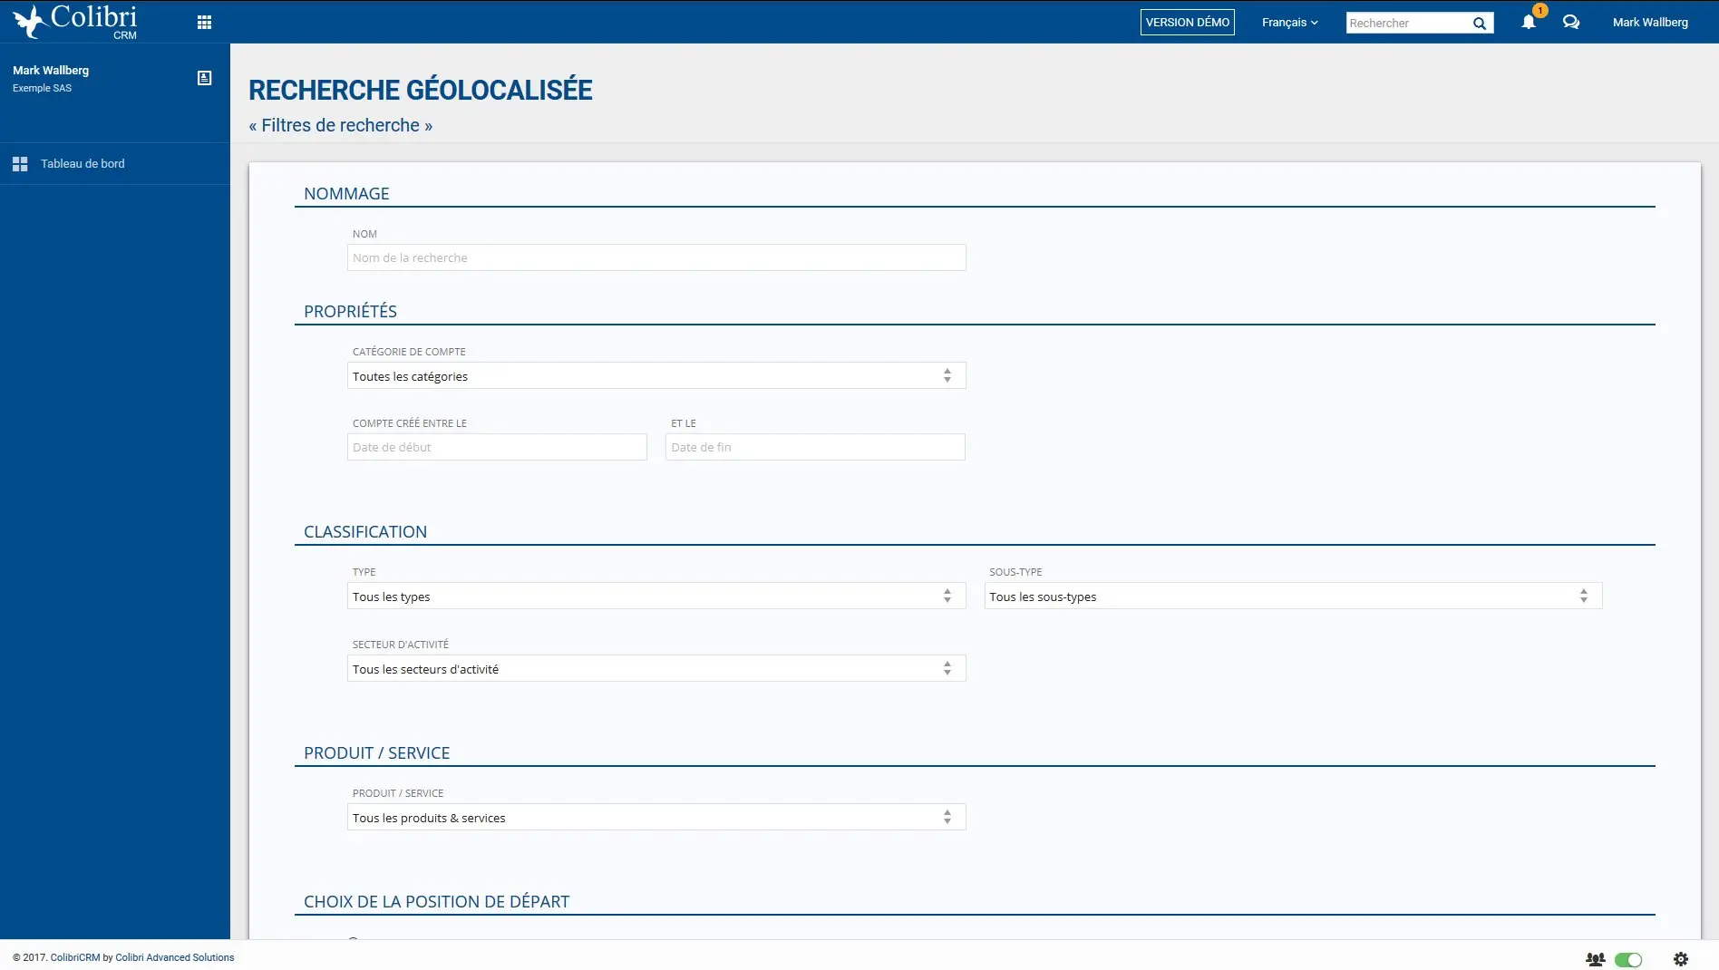
Task: Open the notifications bell icon
Action: [x=1529, y=23]
